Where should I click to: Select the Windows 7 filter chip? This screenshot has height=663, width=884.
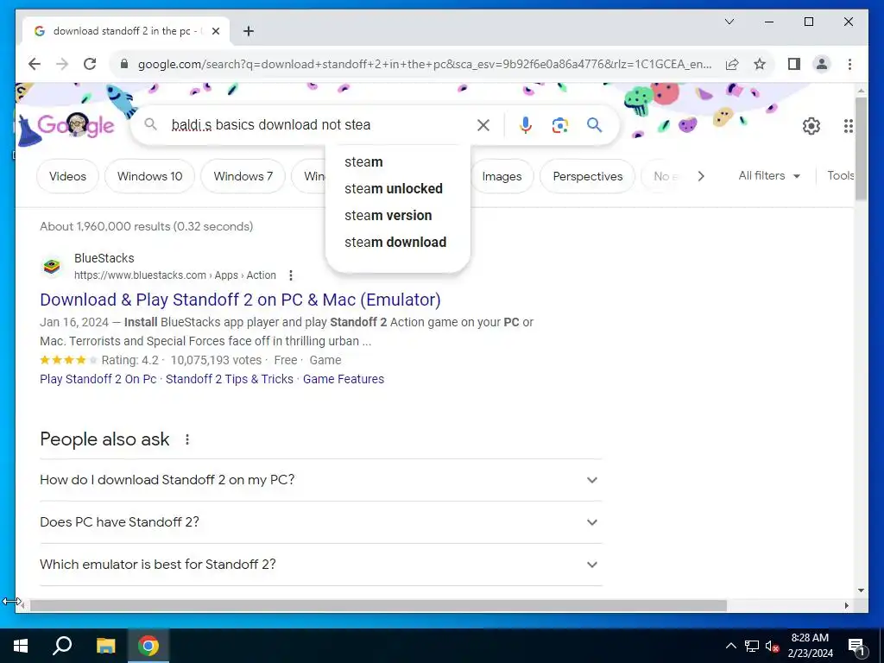[243, 176]
